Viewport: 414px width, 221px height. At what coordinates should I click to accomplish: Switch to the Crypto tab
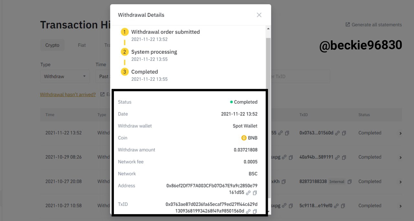tap(52, 45)
